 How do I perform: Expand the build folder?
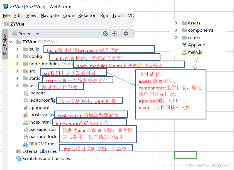17,49
